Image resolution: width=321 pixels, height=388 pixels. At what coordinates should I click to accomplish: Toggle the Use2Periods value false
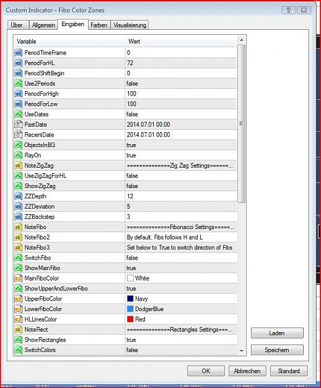(132, 84)
